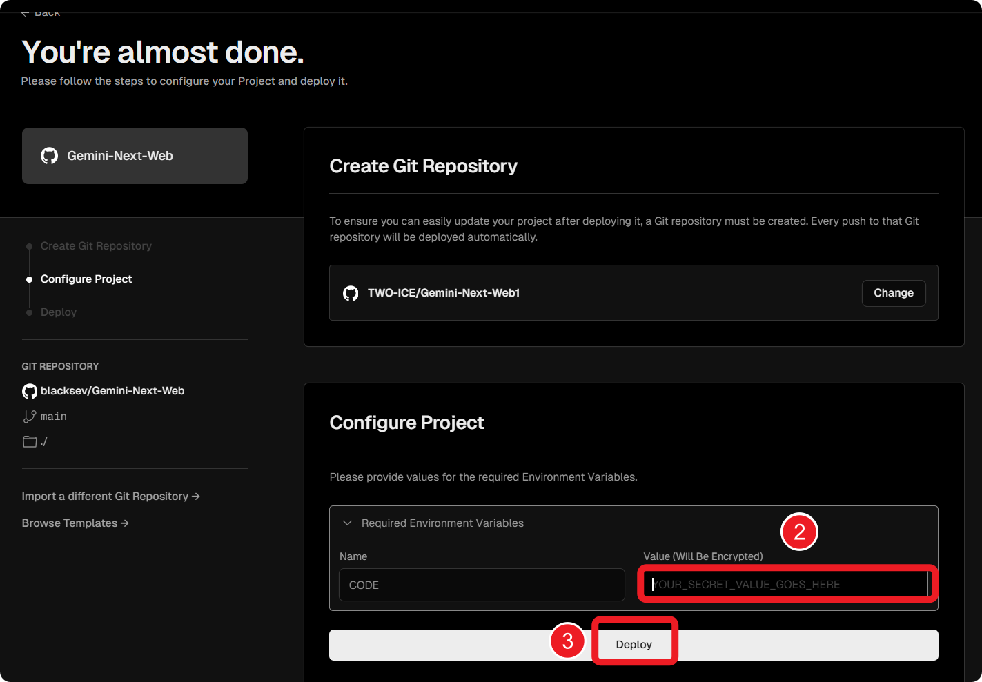Click Value (Will Be Encrypted) label
The image size is (982, 682).
703,556
